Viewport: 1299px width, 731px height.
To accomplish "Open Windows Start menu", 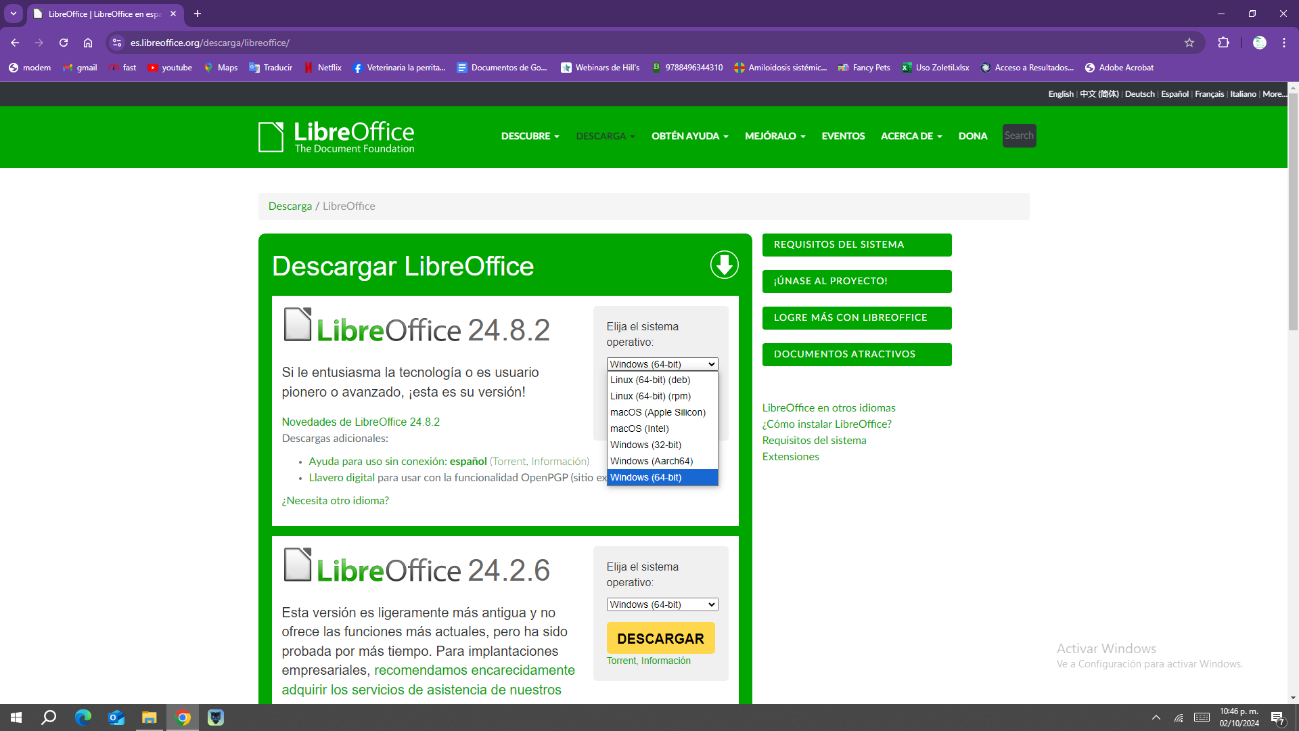I will coord(16,717).
